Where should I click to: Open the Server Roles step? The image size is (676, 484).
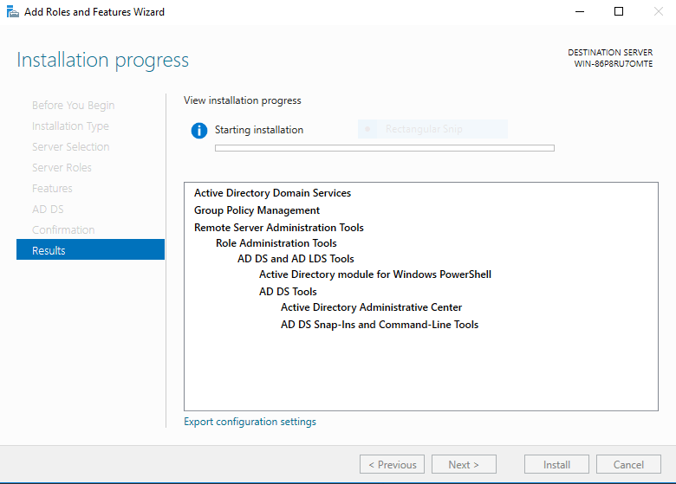click(62, 167)
